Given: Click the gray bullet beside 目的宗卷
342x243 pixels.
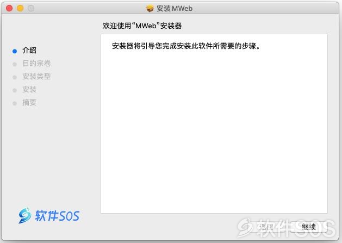Looking at the screenshot, I should coord(15,64).
